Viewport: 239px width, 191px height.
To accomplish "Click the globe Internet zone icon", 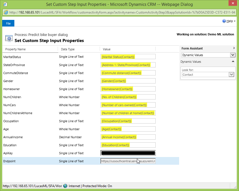I will (x=65, y=186).
